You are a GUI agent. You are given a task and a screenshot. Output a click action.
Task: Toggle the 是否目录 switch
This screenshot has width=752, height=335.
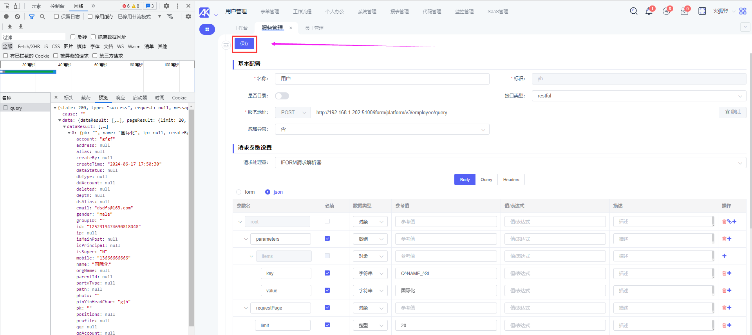(282, 96)
